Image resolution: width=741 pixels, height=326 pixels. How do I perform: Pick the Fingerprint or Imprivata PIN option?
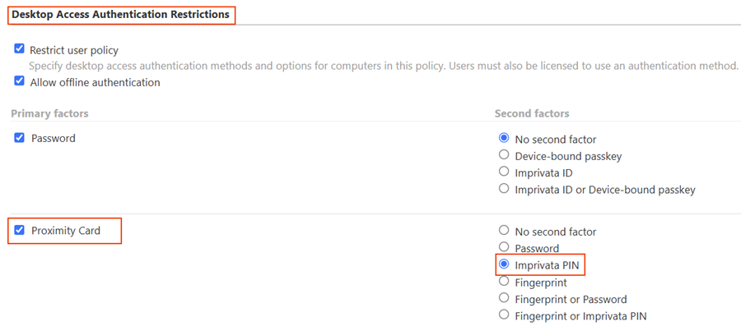pyautogui.click(x=504, y=315)
